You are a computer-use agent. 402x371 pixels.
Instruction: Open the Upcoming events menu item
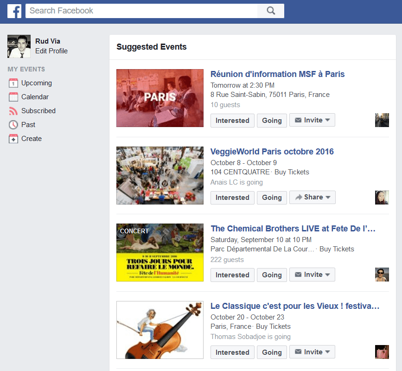coord(37,83)
